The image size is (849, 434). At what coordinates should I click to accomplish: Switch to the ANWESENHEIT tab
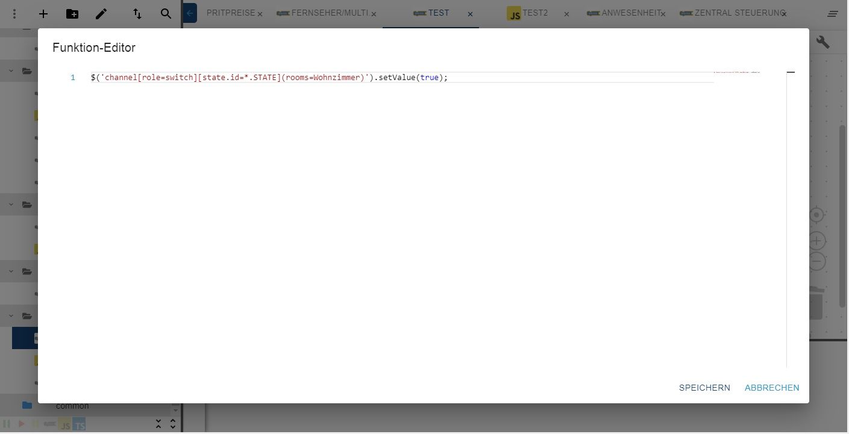click(x=631, y=13)
